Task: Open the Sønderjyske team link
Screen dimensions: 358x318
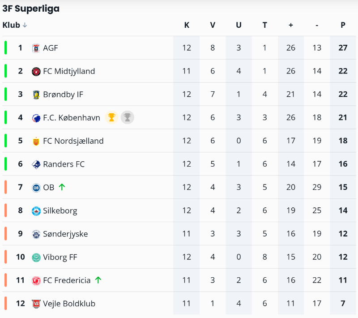Action: [x=65, y=234]
